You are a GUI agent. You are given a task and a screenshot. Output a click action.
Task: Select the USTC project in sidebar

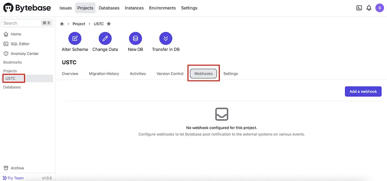28,79
